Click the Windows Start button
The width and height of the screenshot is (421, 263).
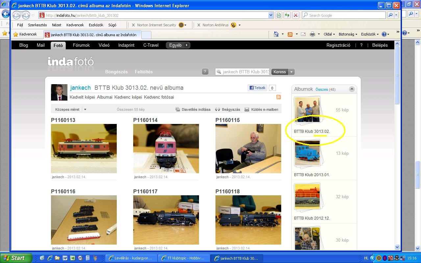16,258
